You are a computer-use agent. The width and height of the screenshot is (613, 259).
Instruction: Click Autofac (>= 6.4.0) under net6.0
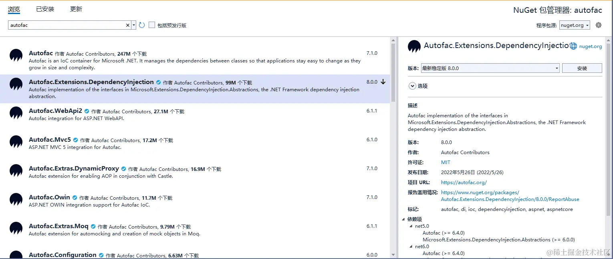click(444, 253)
